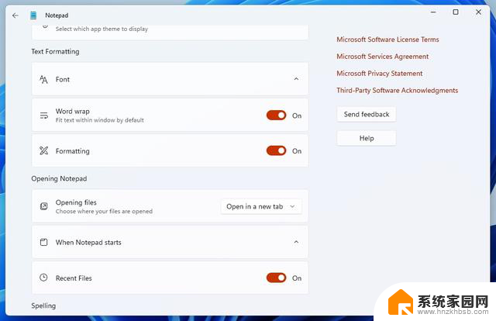Click 'Select which app theme to display' text
The height and width of the screenshot is (321, 496).
pyautogui.click(x=102, y=29)
